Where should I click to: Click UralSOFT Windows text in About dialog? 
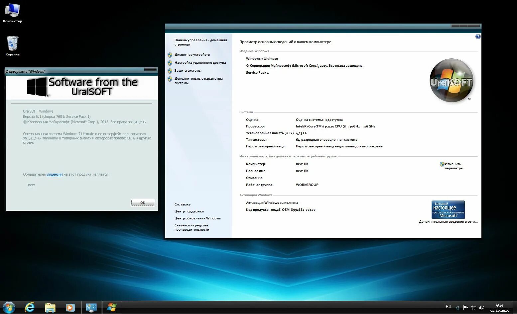tap(38, 111)
